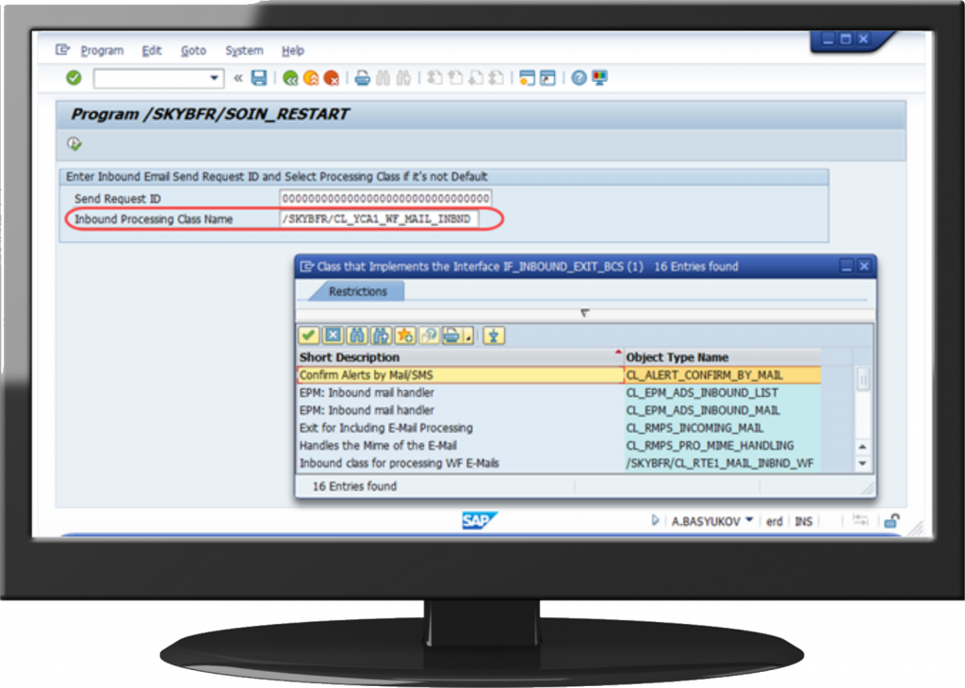965x688 pixels.
Task: Open the System menu
Action: click(x=244, y=51)
